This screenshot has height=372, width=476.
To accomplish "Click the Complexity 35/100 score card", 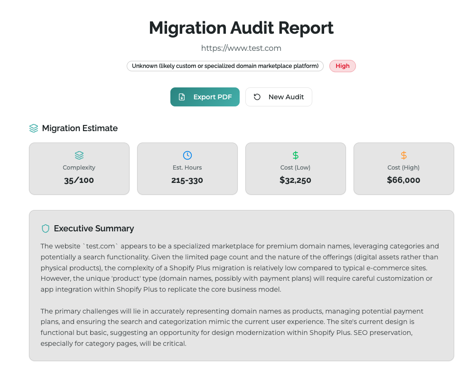I will click(79, 169).
